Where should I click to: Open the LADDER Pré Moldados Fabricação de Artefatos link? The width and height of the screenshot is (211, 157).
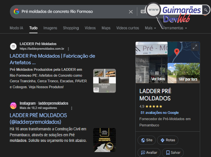click(x=52, y=59)
